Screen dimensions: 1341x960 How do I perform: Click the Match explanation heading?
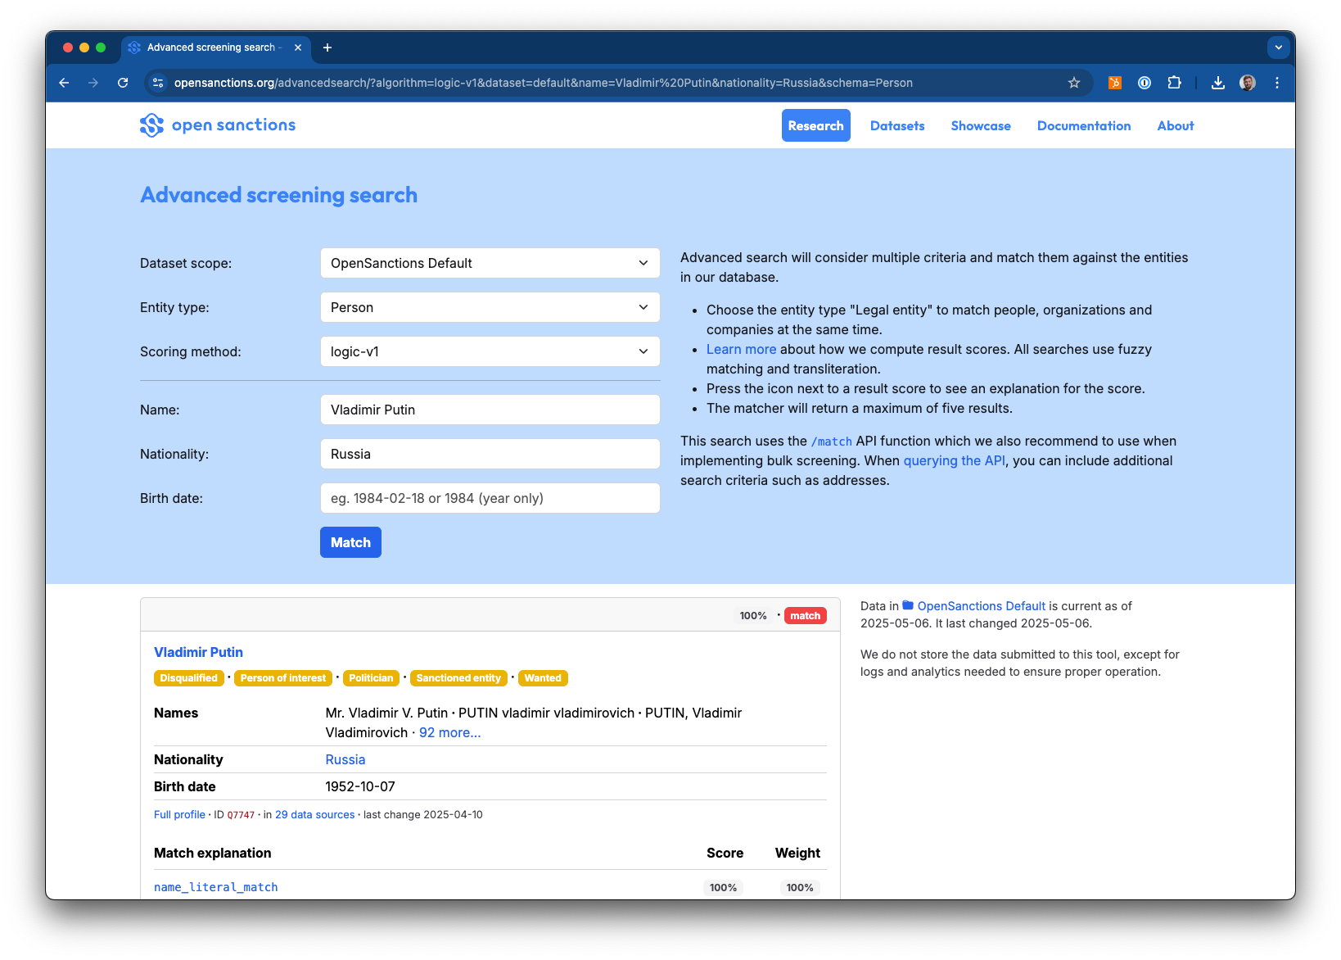212,853
